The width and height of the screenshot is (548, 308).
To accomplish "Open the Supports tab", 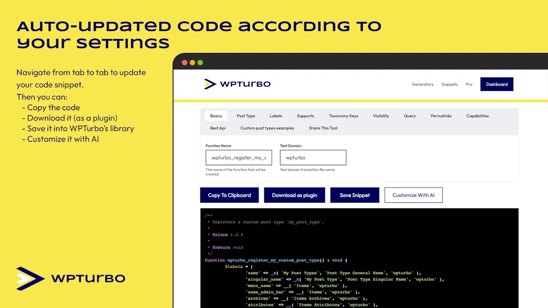I will click(x=305, y=115).
